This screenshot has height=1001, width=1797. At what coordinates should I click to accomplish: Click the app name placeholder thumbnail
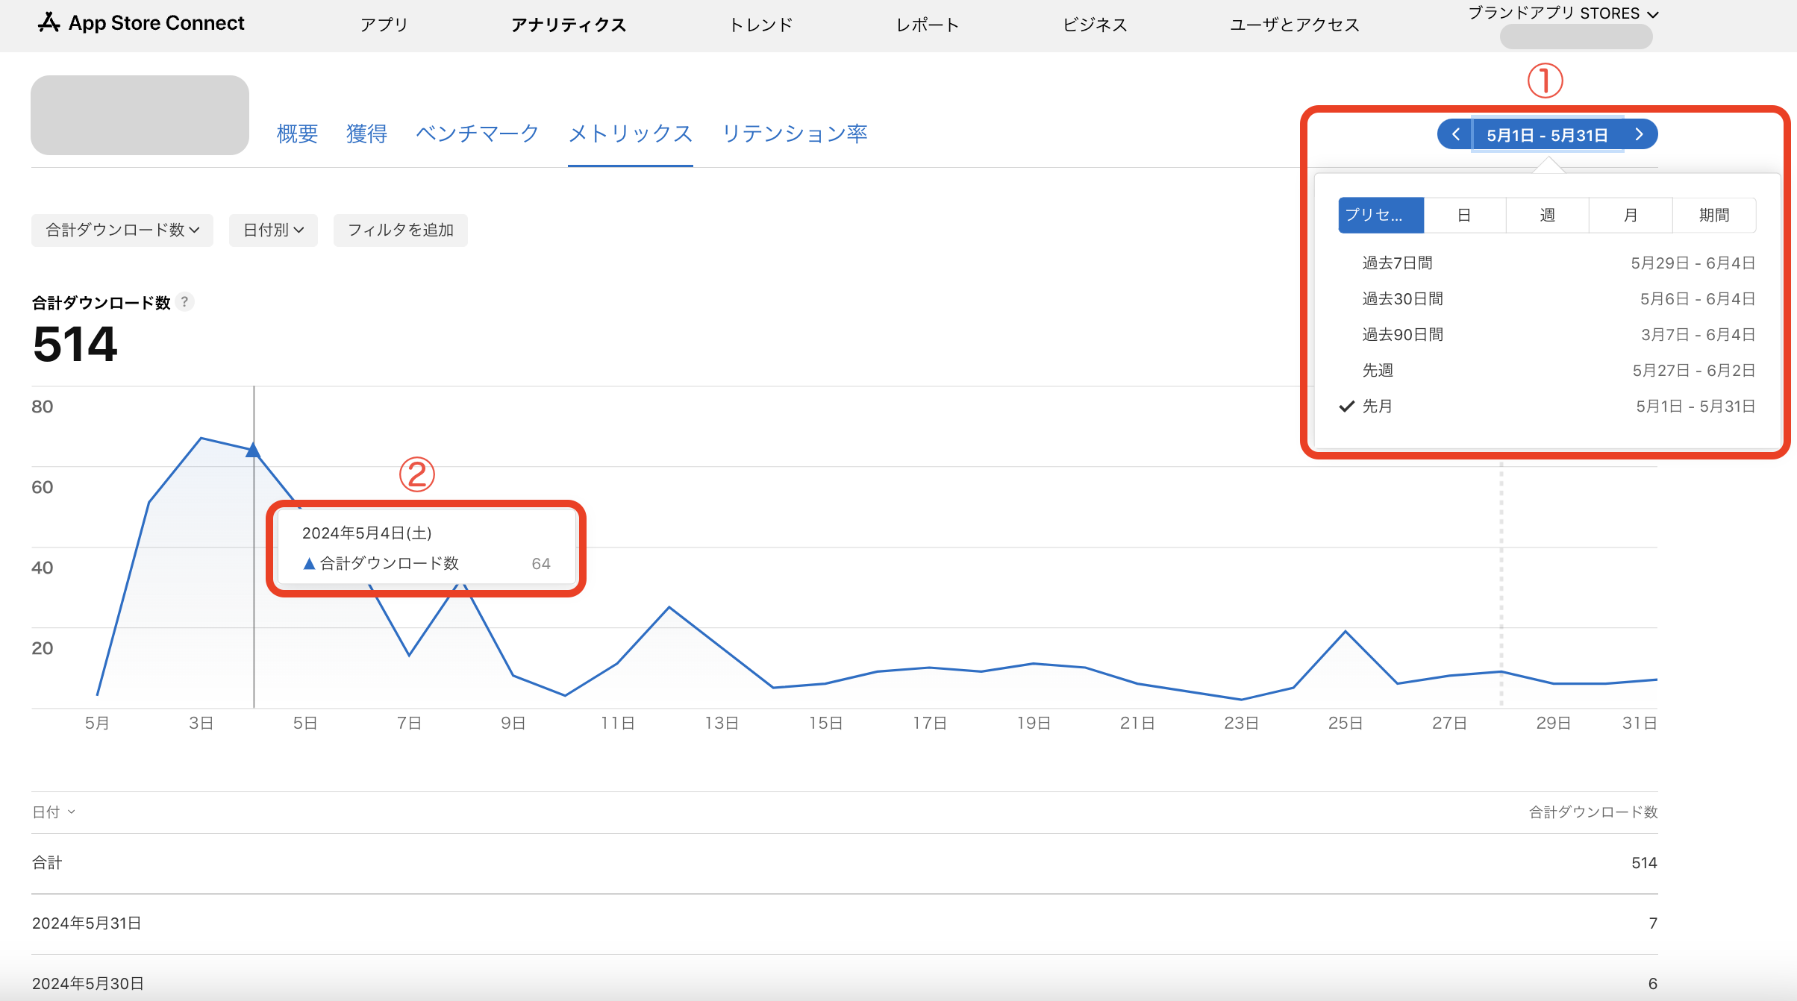coord(140,115)
